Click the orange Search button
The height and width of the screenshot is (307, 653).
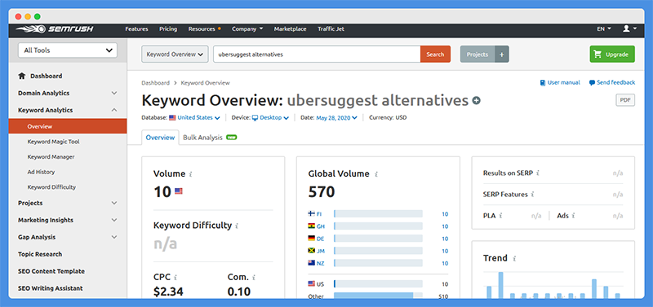[x=435, y=55]
